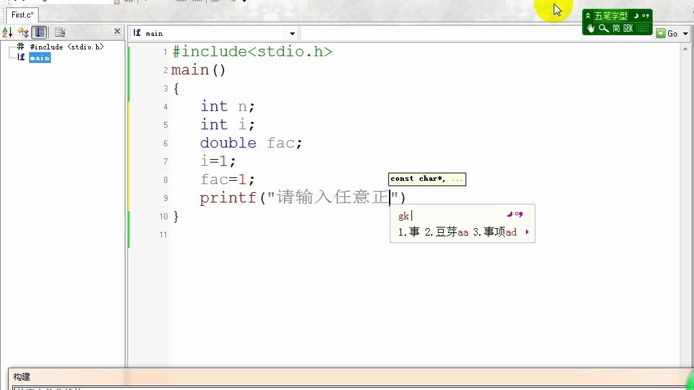Click the sort-by-type icon in symbol panel

pos(23,32)
